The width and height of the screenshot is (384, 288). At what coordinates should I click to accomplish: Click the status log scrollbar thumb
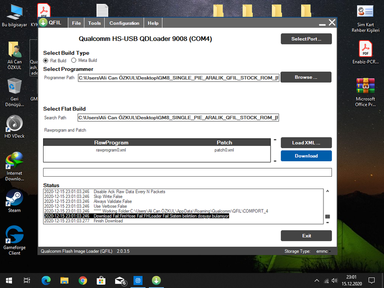pos(327,216)
